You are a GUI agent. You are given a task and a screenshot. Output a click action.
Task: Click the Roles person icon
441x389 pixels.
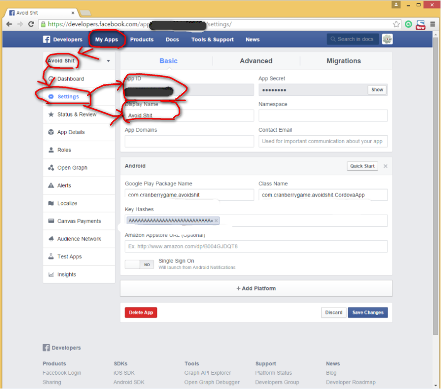(51, 150)
